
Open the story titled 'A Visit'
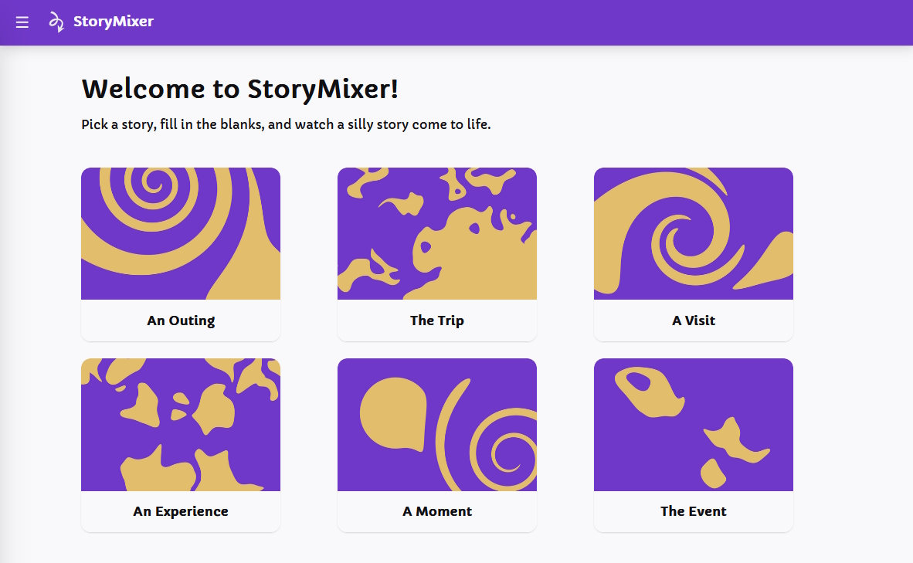click(x=693, y=320)
